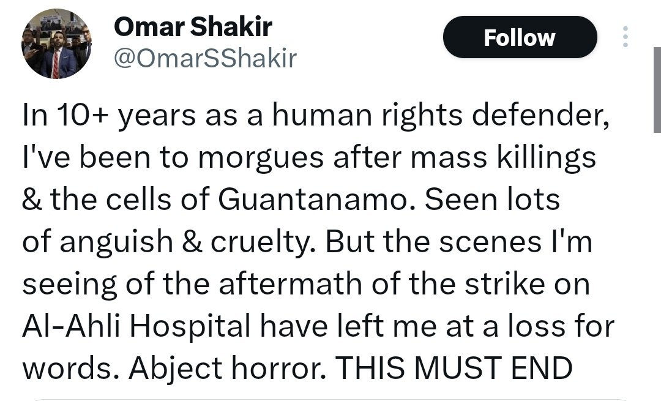Click the words 'Abject horror' in the tweet
The width and height of the screenshot is (661, 401).
[x=224, y=369]
